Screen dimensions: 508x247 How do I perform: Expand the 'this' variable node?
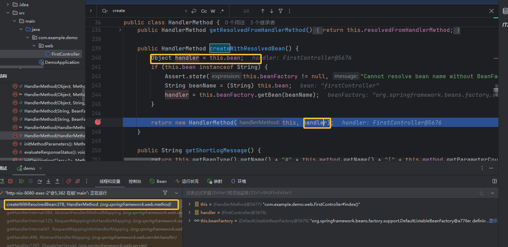189,204
